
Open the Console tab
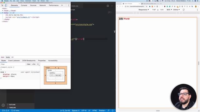pos(24,5)
